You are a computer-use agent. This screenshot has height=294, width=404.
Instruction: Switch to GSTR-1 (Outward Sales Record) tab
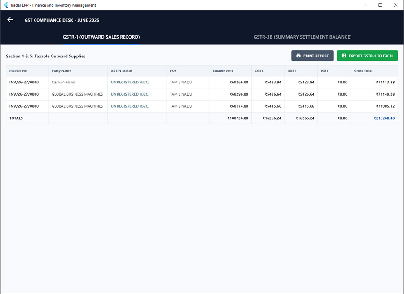click(101, 37)
